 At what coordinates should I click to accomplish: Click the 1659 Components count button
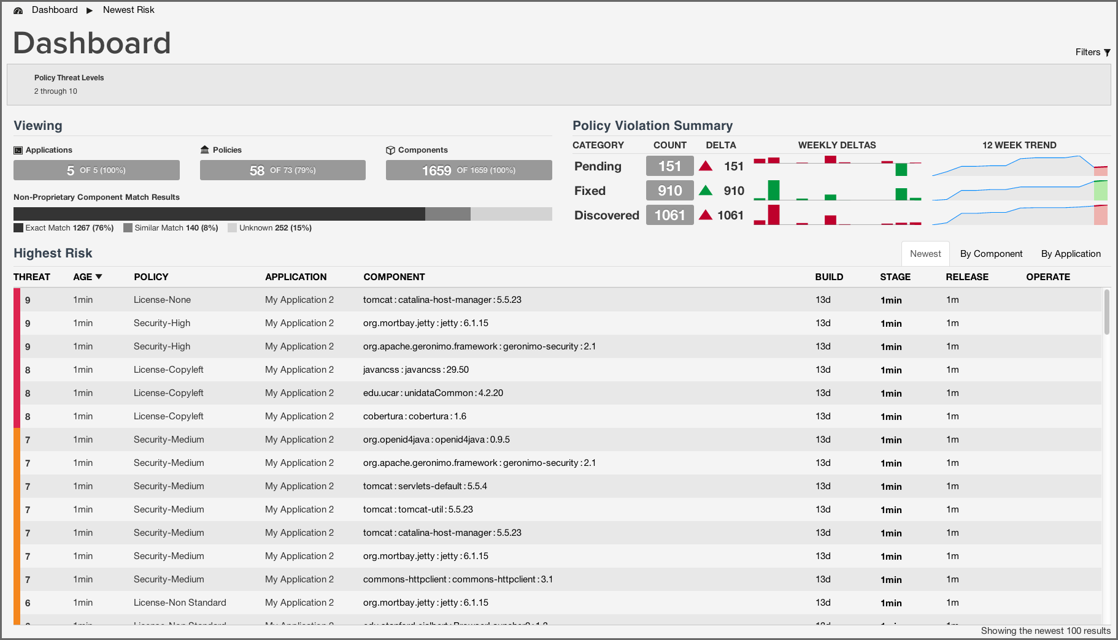point(469,170)
